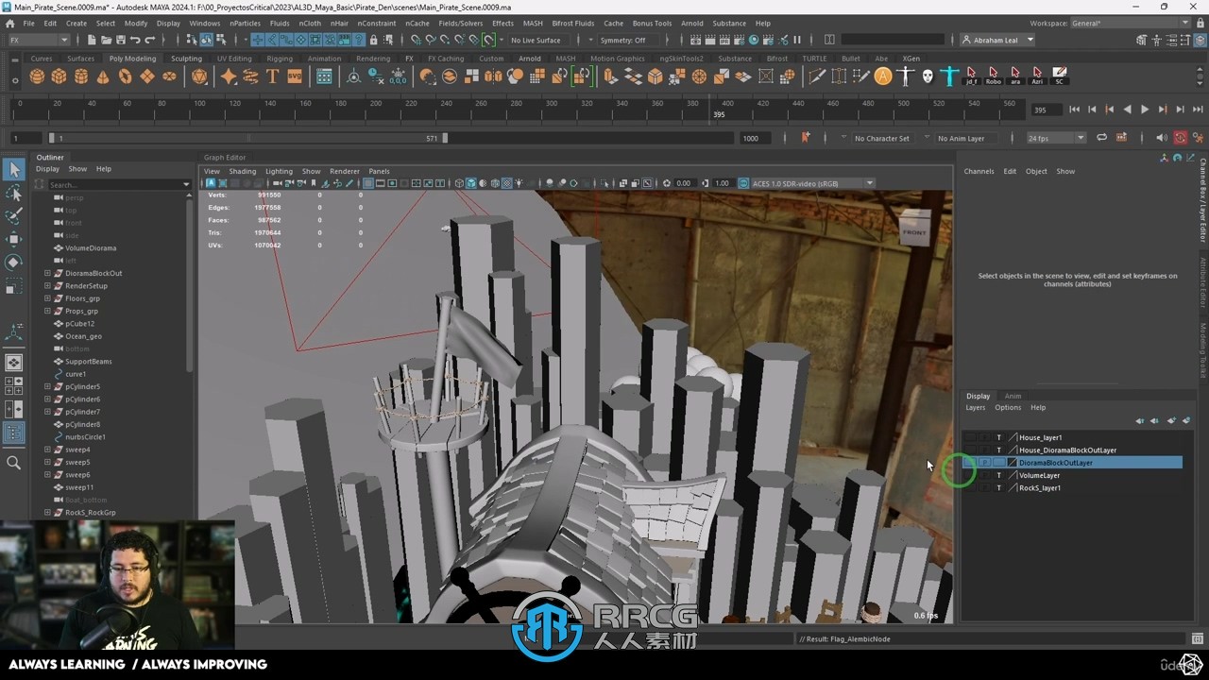Viewport: 1209px width, 680px height.
Task: Play the animation forward
Action: coord(1145,110)
